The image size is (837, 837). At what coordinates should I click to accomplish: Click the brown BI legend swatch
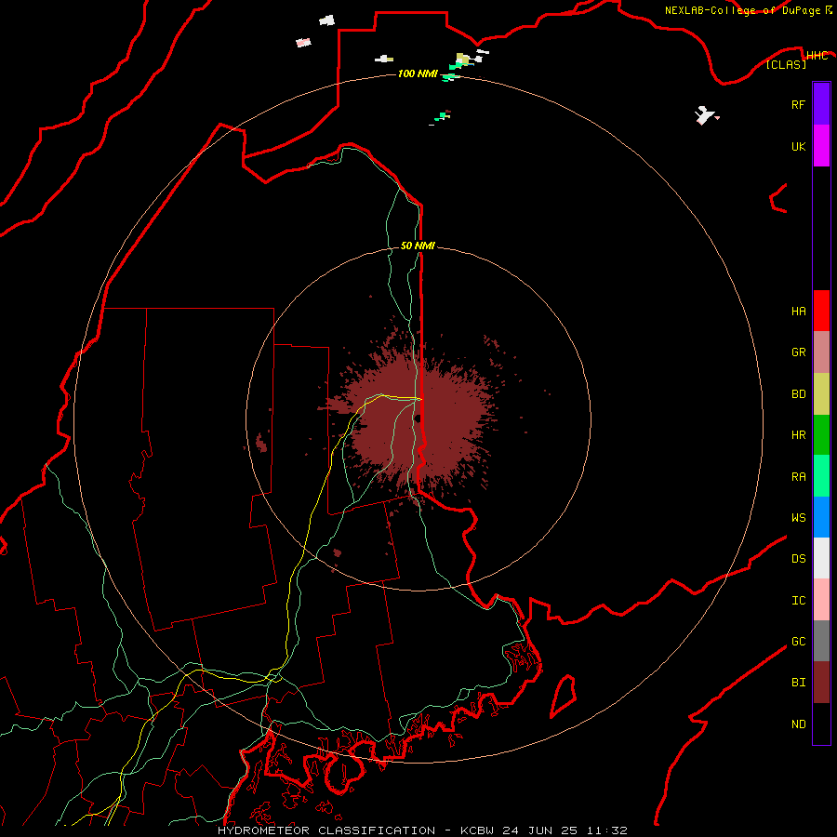821,683
